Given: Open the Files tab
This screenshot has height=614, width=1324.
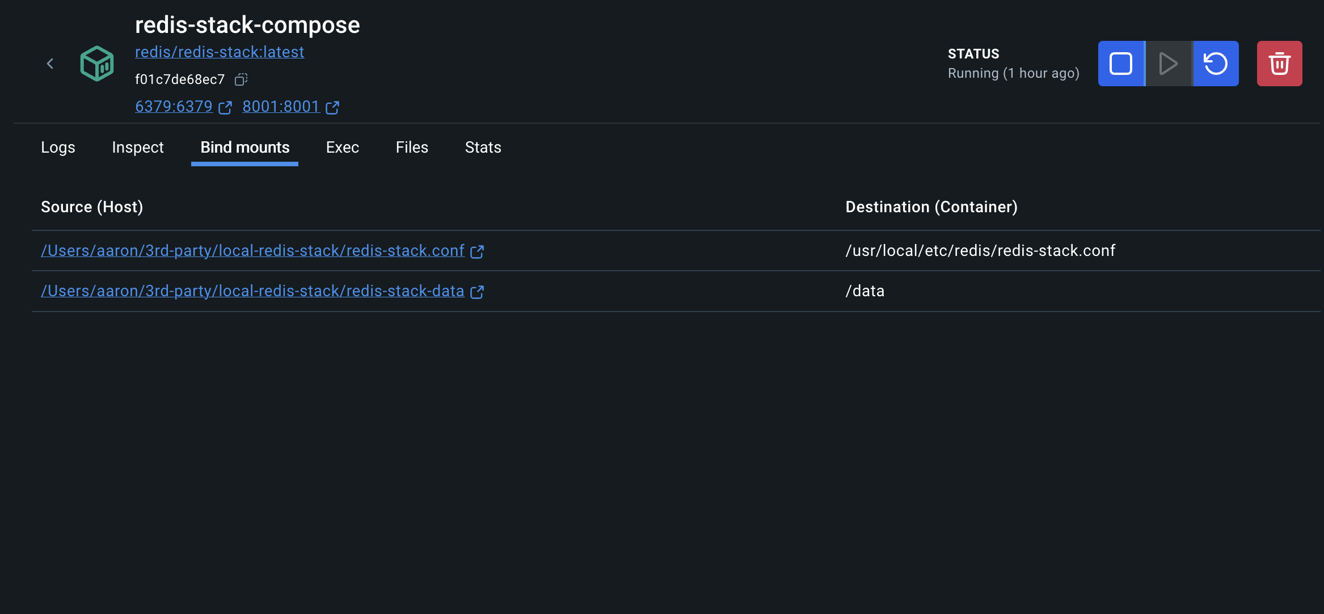Looking at the screenshot, I should [411, 147].
